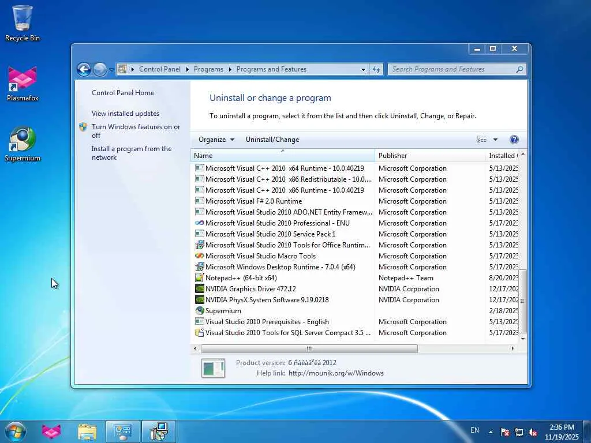Click the SQL Server Compact tools icon
The width and height of the screenshot is (591, 443).
(x=199, y=333)
